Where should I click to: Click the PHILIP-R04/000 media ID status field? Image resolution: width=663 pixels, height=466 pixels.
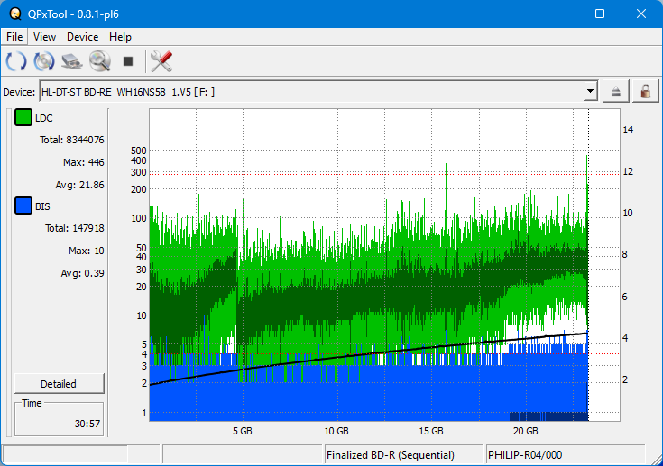[x=564, y=455]
